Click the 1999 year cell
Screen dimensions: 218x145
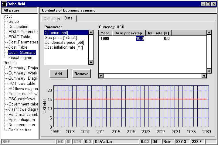pos(105,39)
